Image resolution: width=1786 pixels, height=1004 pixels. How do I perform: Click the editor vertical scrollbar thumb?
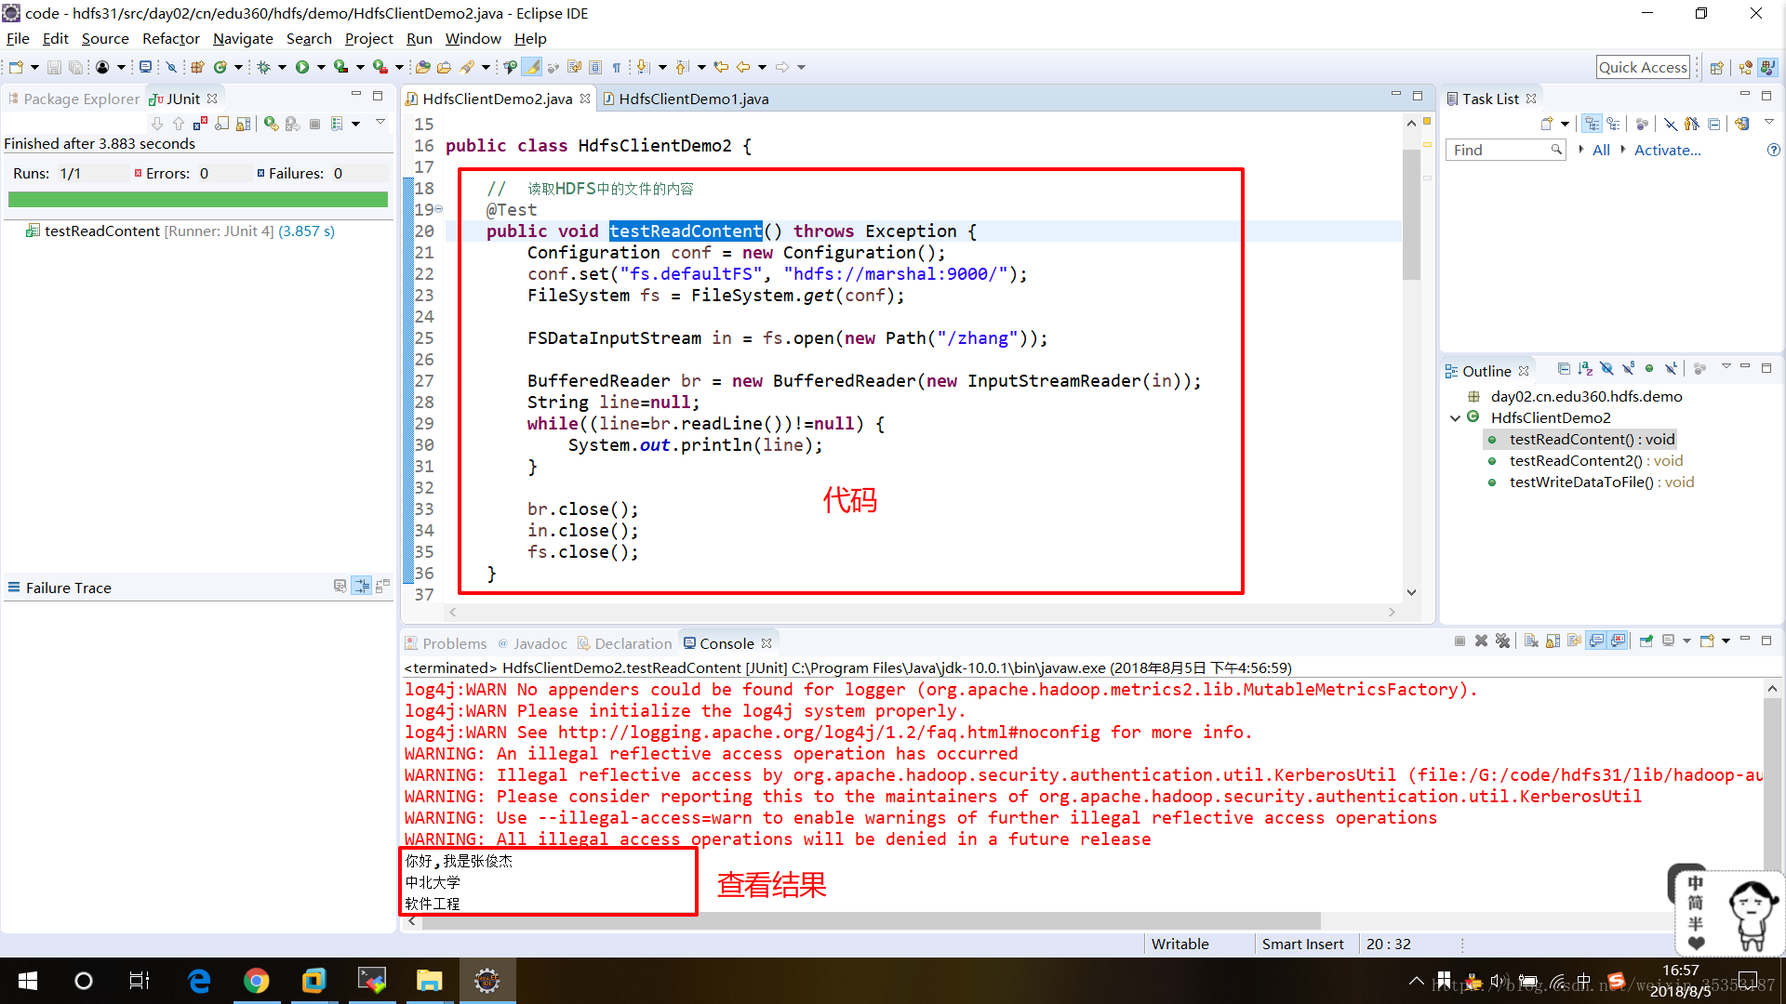(x=1411, y=214)
